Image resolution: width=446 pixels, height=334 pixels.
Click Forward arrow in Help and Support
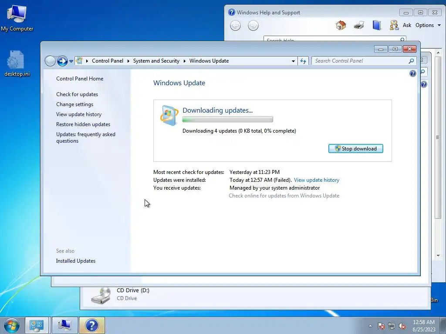pos(253,26)
